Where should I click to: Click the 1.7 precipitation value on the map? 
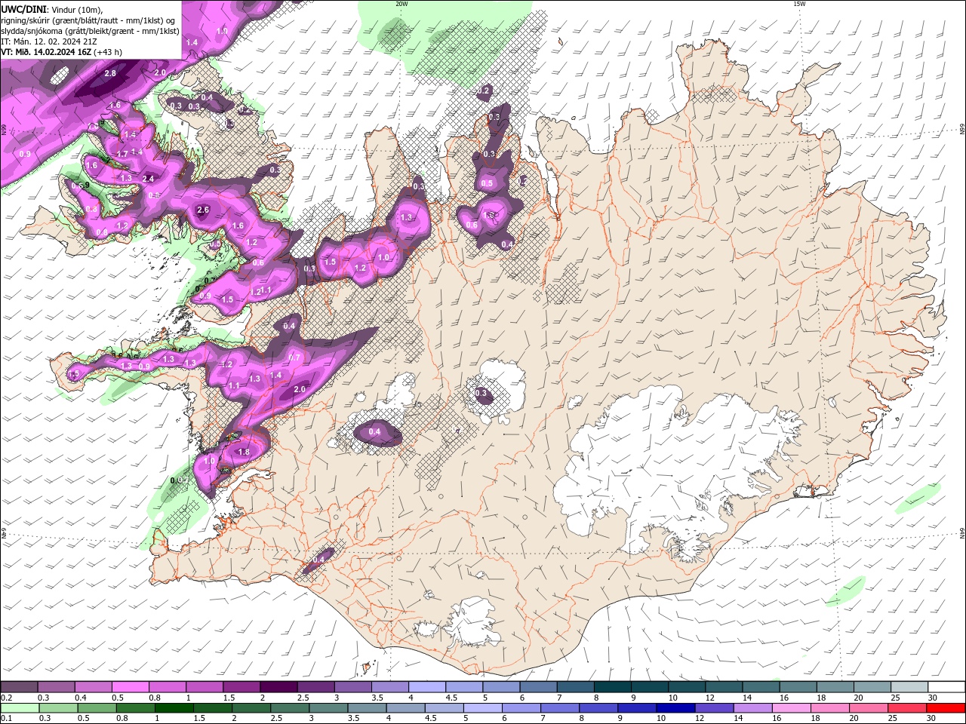[123, 155]
